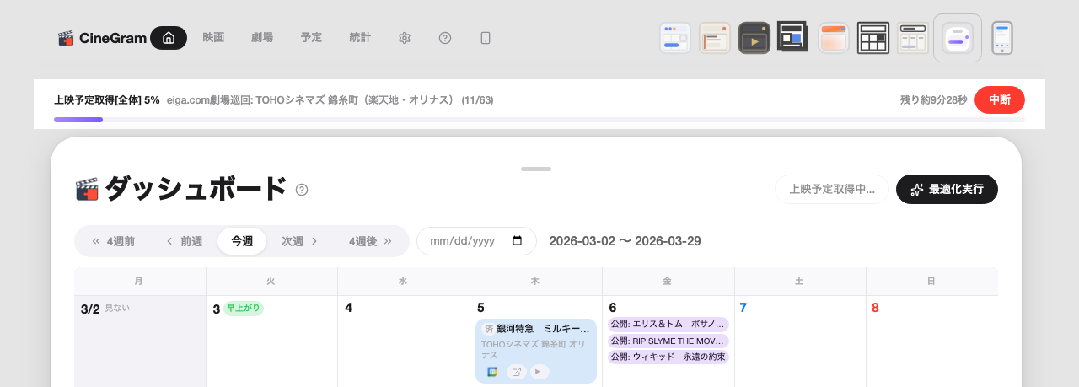Screen dimensions: 1079x387
Task: Select the smartphone layout theme icon
Action: point(1002,38)
